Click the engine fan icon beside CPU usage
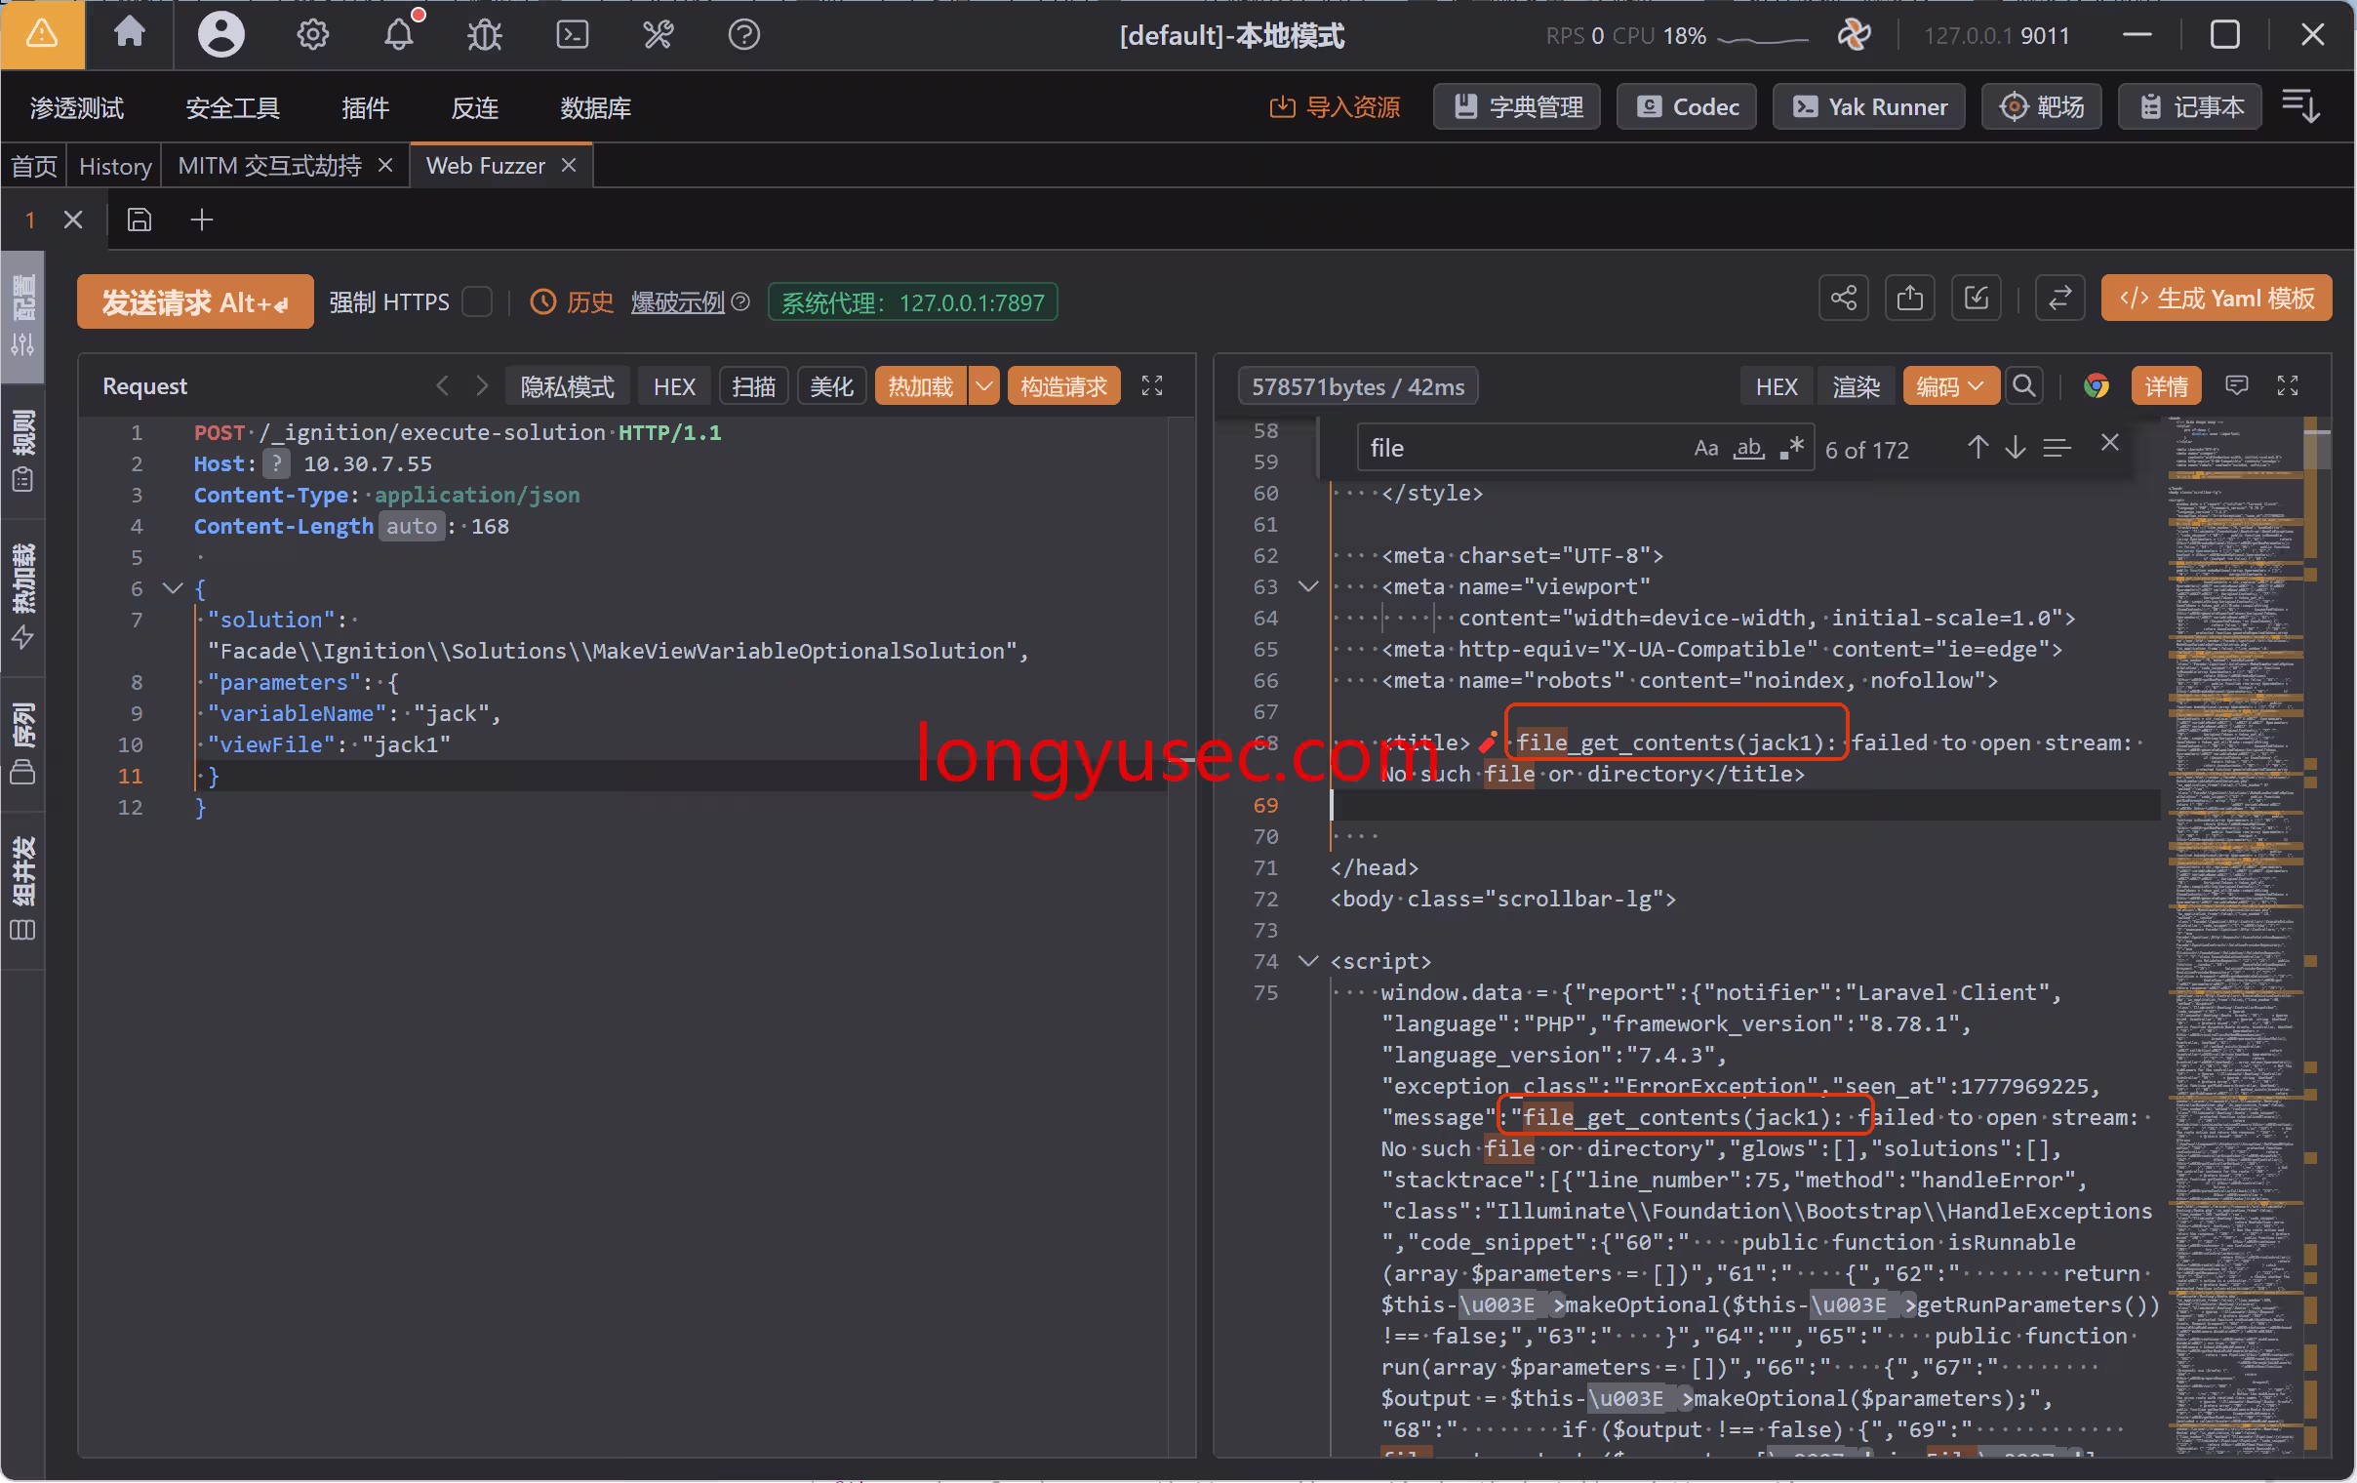 coord(1854,35)
